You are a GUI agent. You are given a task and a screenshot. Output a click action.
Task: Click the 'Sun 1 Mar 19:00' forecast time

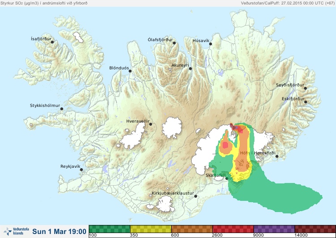[59, 232]
